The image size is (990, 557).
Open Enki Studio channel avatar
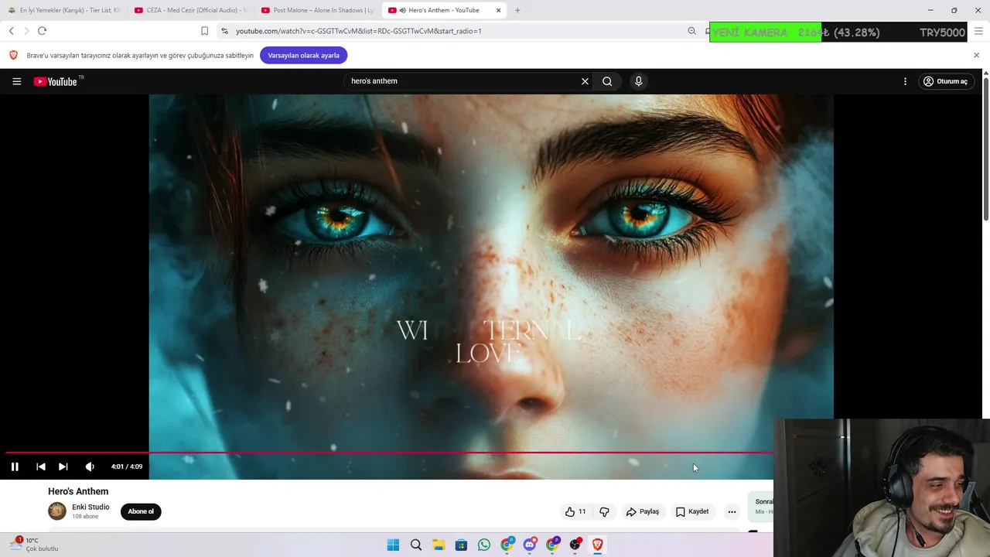tap(57, 511)
